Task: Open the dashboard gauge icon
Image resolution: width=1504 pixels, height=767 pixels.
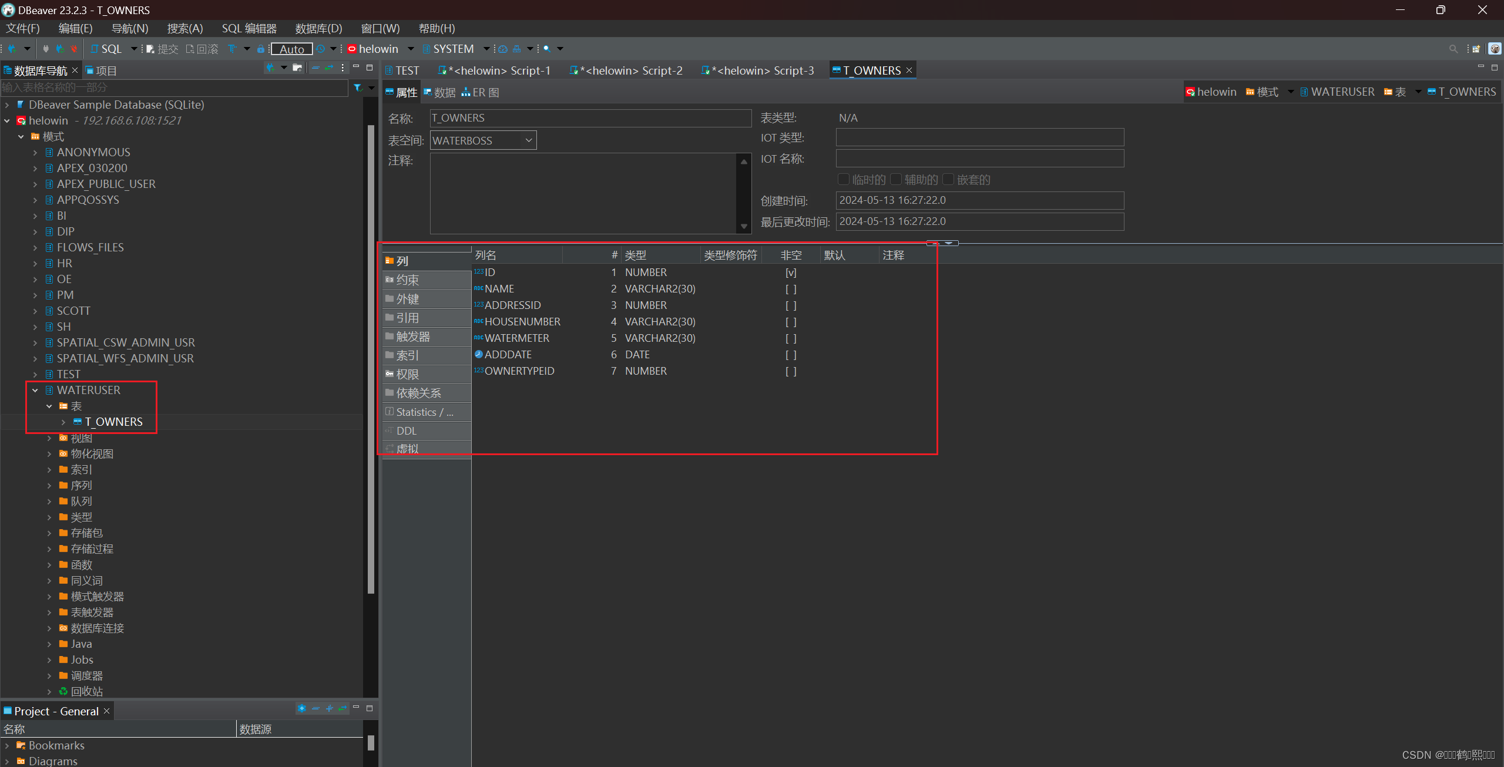Action: tap(503, 49)
